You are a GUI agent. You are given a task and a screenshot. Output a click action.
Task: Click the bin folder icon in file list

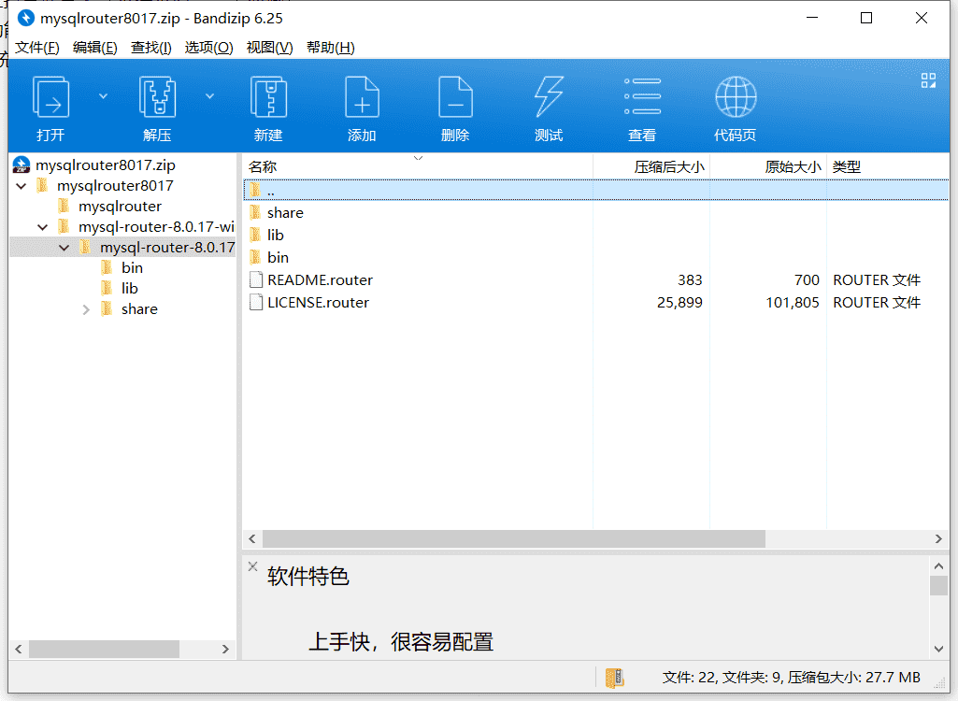pyautogui.click(x=255, y=257)
